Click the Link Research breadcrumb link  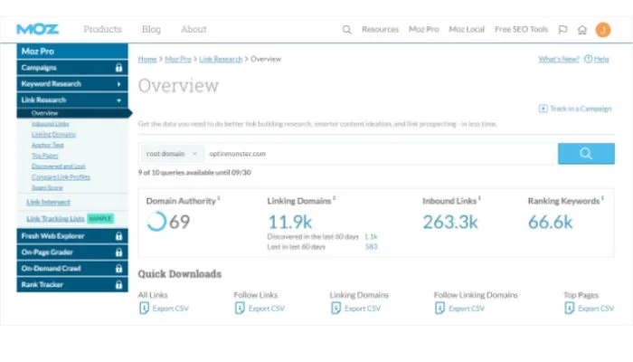pos(221,59)
